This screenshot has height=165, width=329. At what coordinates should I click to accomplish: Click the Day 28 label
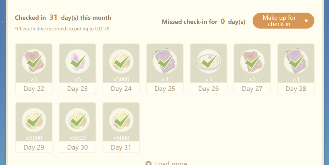[296, 89]
